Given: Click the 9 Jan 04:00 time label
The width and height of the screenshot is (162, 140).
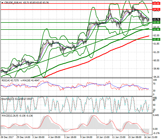Looking at the screenshot, I should click(x=86, y=137).
